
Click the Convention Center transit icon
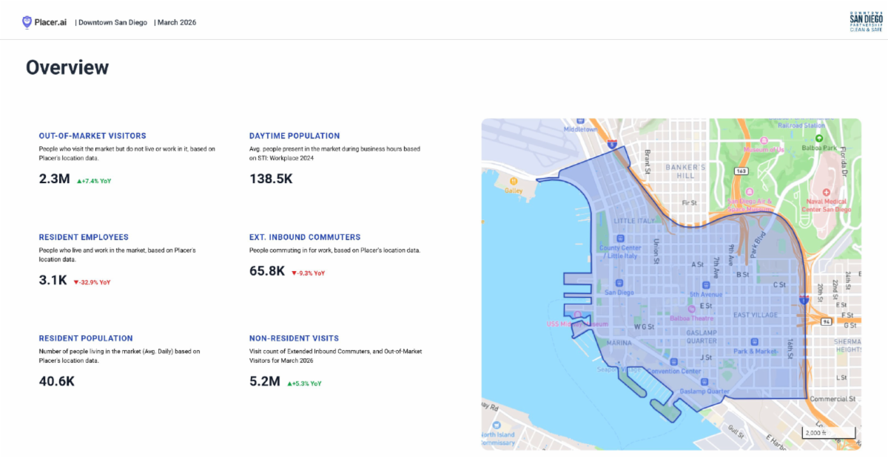[673, 361]
